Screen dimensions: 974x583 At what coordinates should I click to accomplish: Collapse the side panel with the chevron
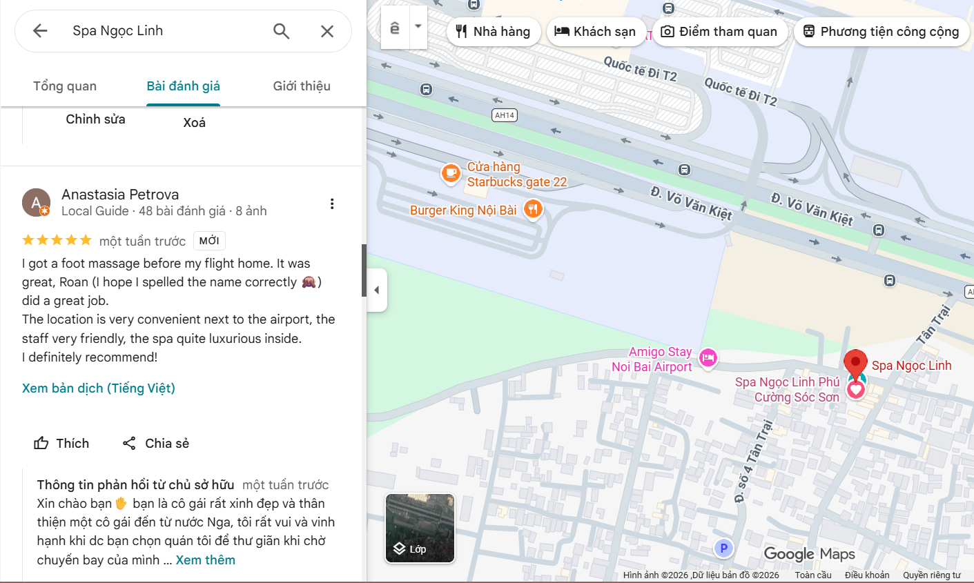tap(376, 290)
